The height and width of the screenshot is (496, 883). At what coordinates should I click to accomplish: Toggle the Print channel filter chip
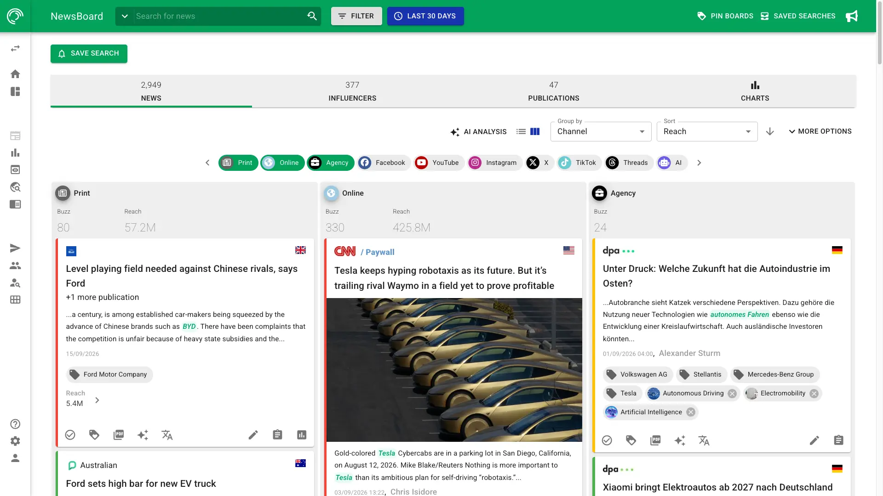point(238,163)
